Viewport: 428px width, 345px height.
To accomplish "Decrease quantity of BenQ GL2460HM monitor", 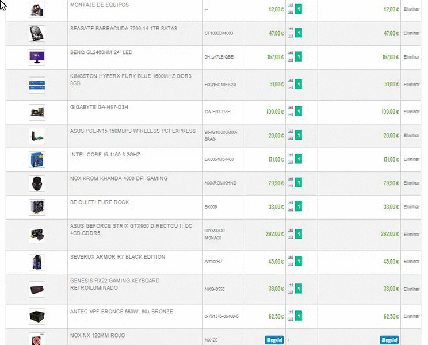I will [x=291, y=60].
